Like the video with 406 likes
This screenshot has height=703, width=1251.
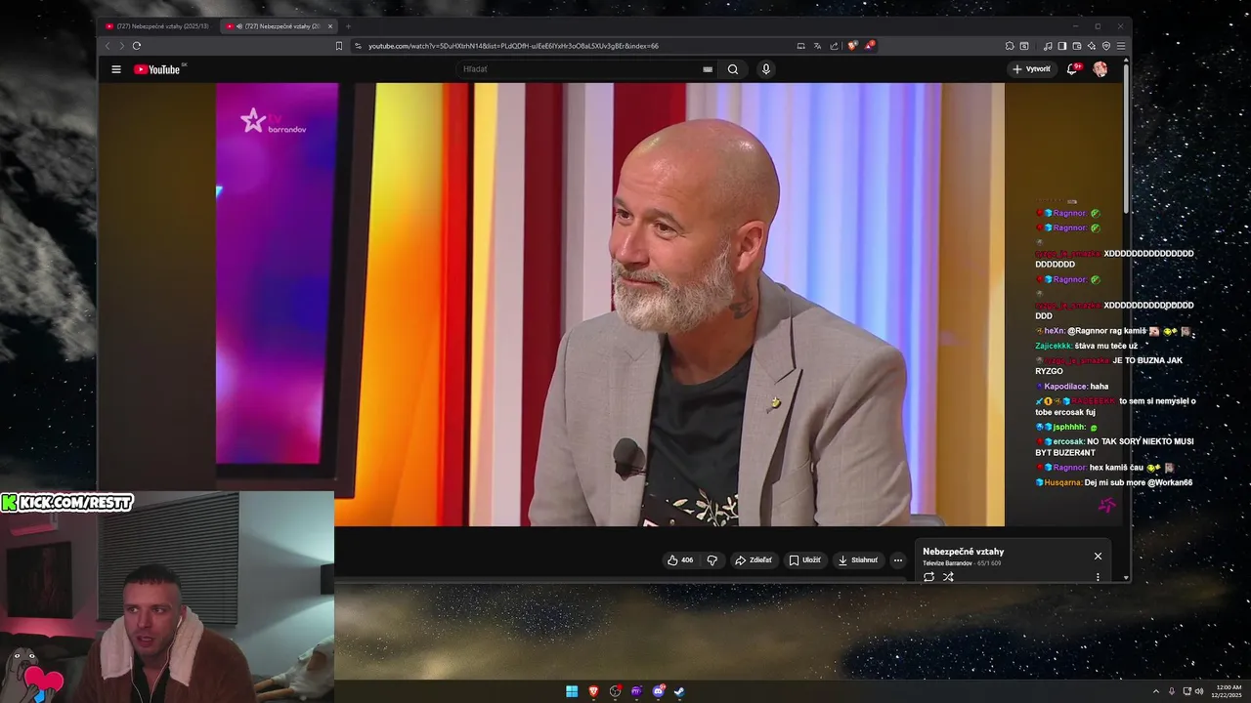click(x=680, y=560)
